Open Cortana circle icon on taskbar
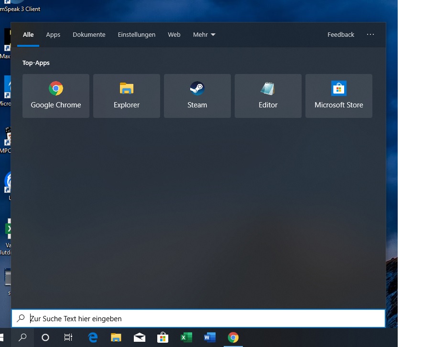The height and width of the screenshot is (347, 424). (x=45, y=337)
